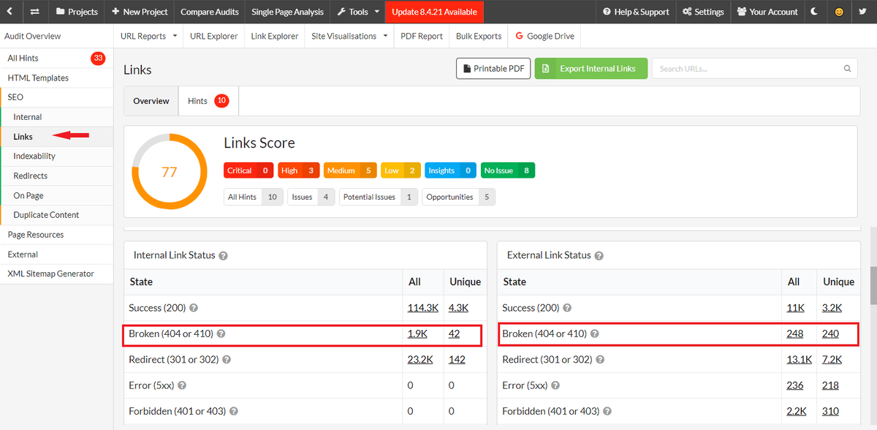Open the Site Visualisations dropdown
The image size is (877, 430).
pyautogui.click(x=349, y=35)
